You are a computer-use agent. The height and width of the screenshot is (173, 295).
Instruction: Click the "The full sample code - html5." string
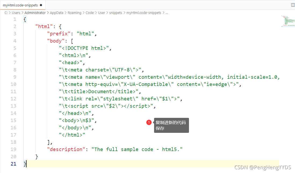click(x=137, y=149)
